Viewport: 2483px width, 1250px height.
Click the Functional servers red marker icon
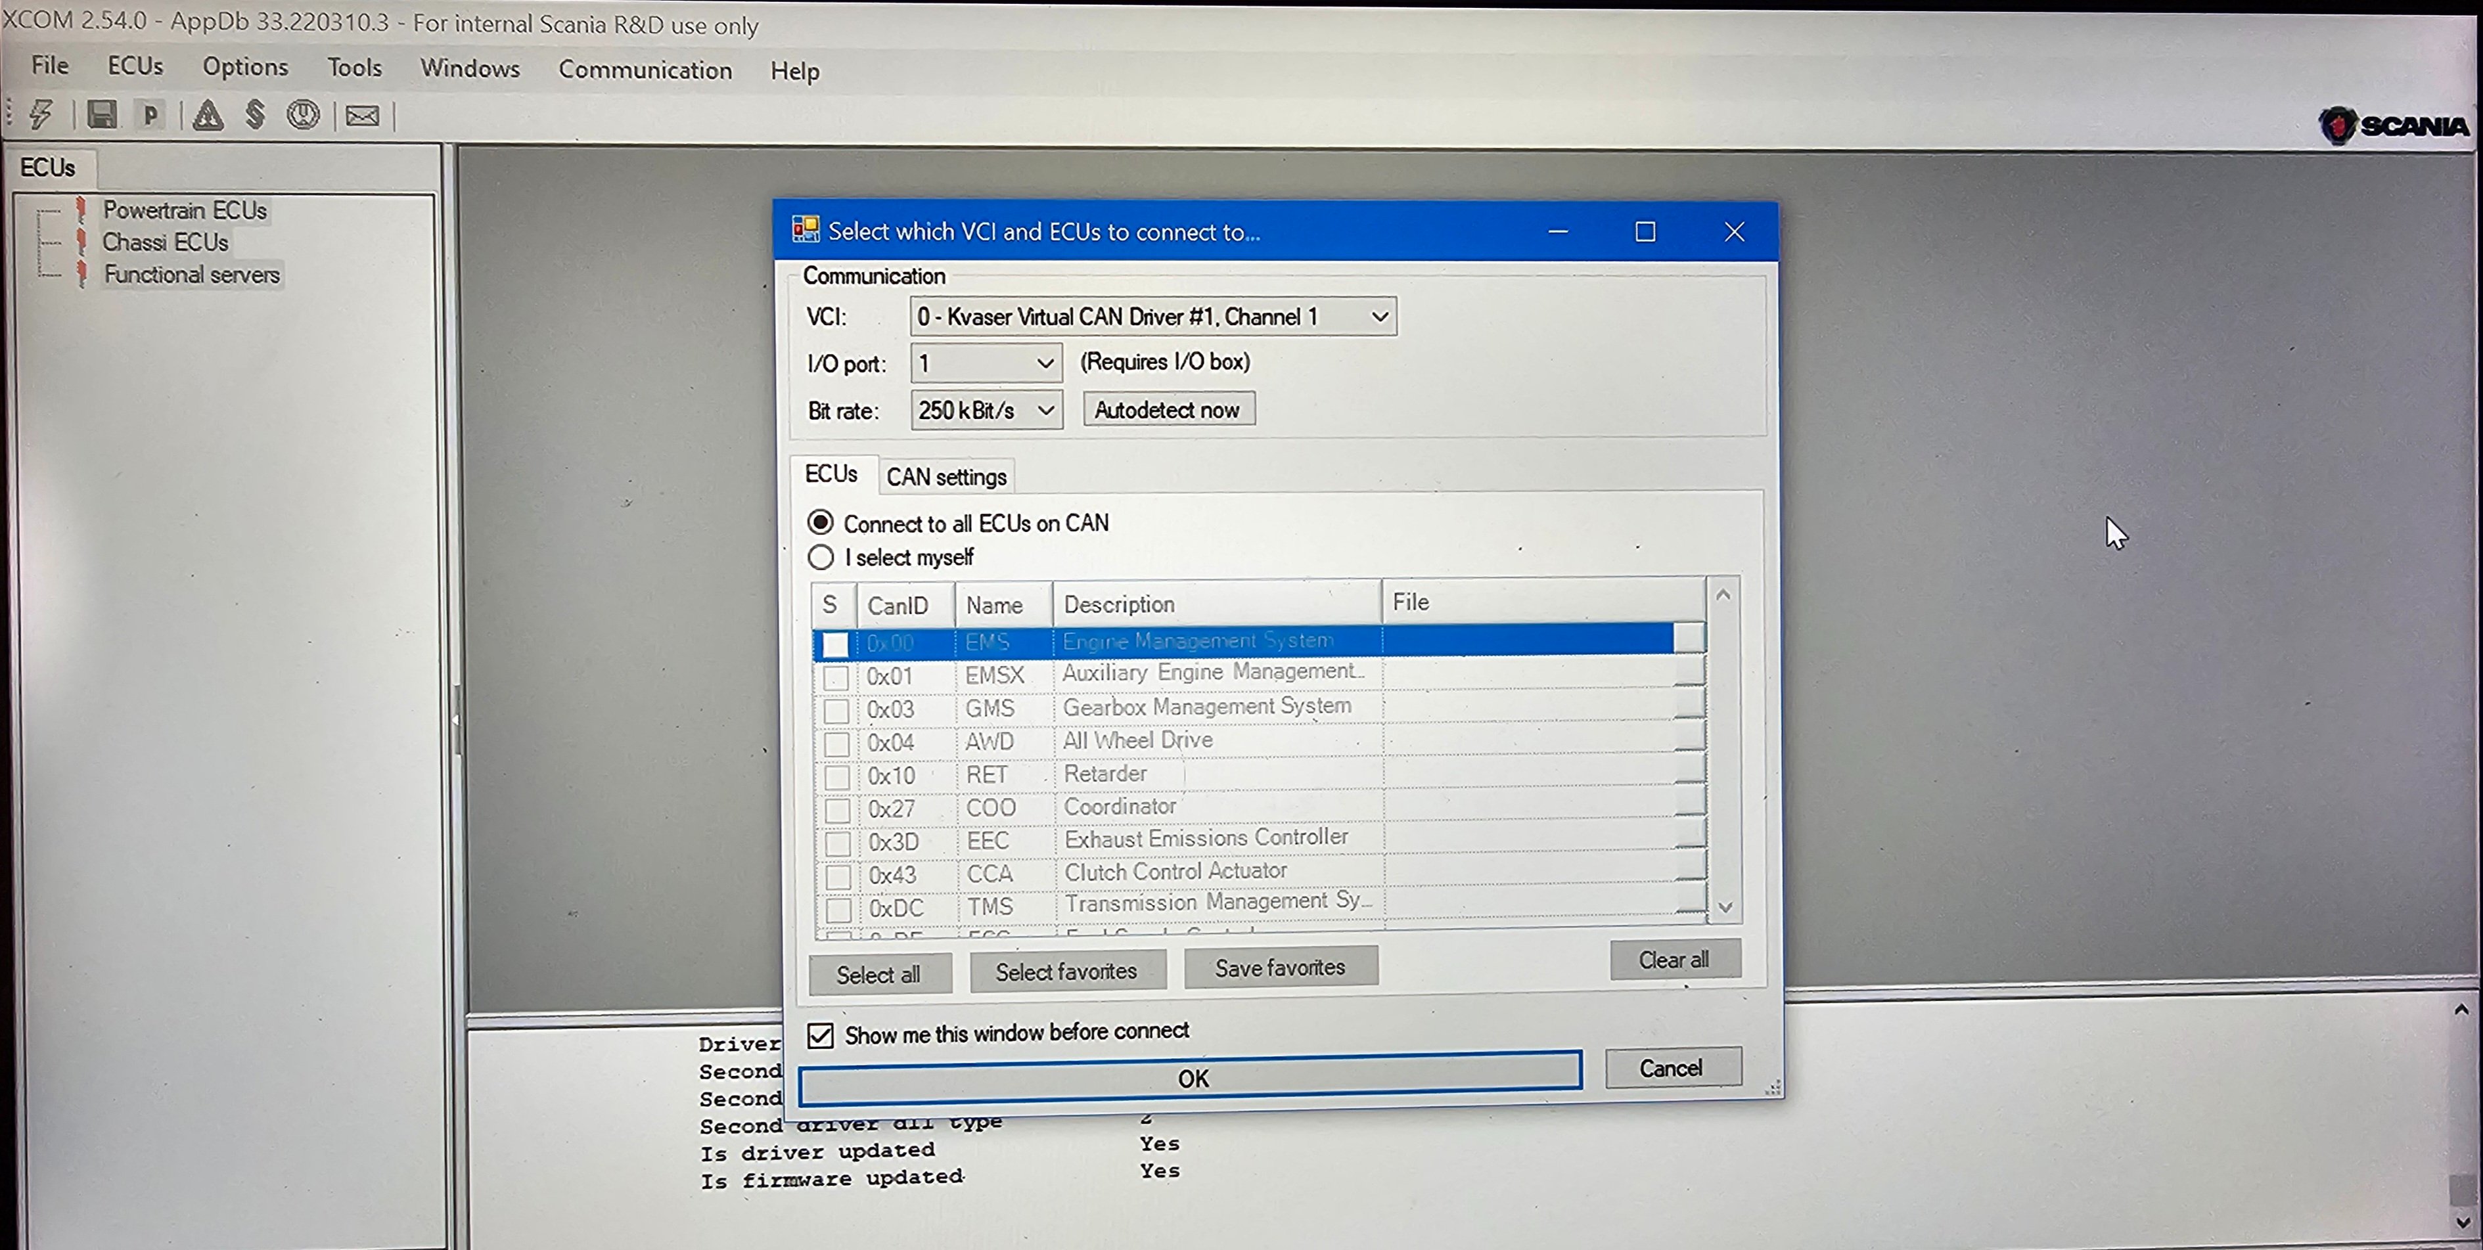tap(82, 274)
